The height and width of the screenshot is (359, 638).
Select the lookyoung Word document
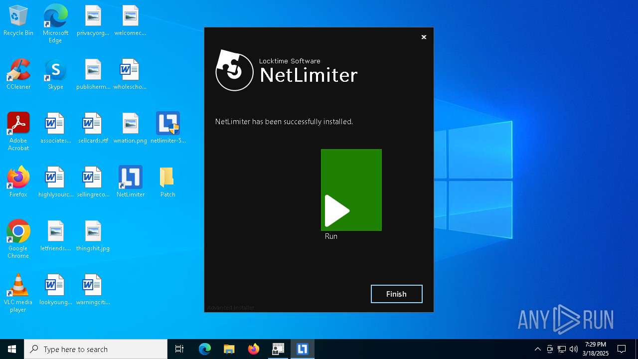click(x=55, y=290)
